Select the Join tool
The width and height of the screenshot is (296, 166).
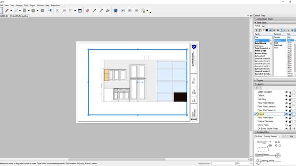[108, 11]
